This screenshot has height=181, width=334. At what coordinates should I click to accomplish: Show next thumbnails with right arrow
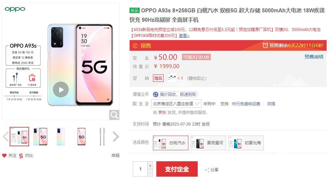[x=116, y=137]
